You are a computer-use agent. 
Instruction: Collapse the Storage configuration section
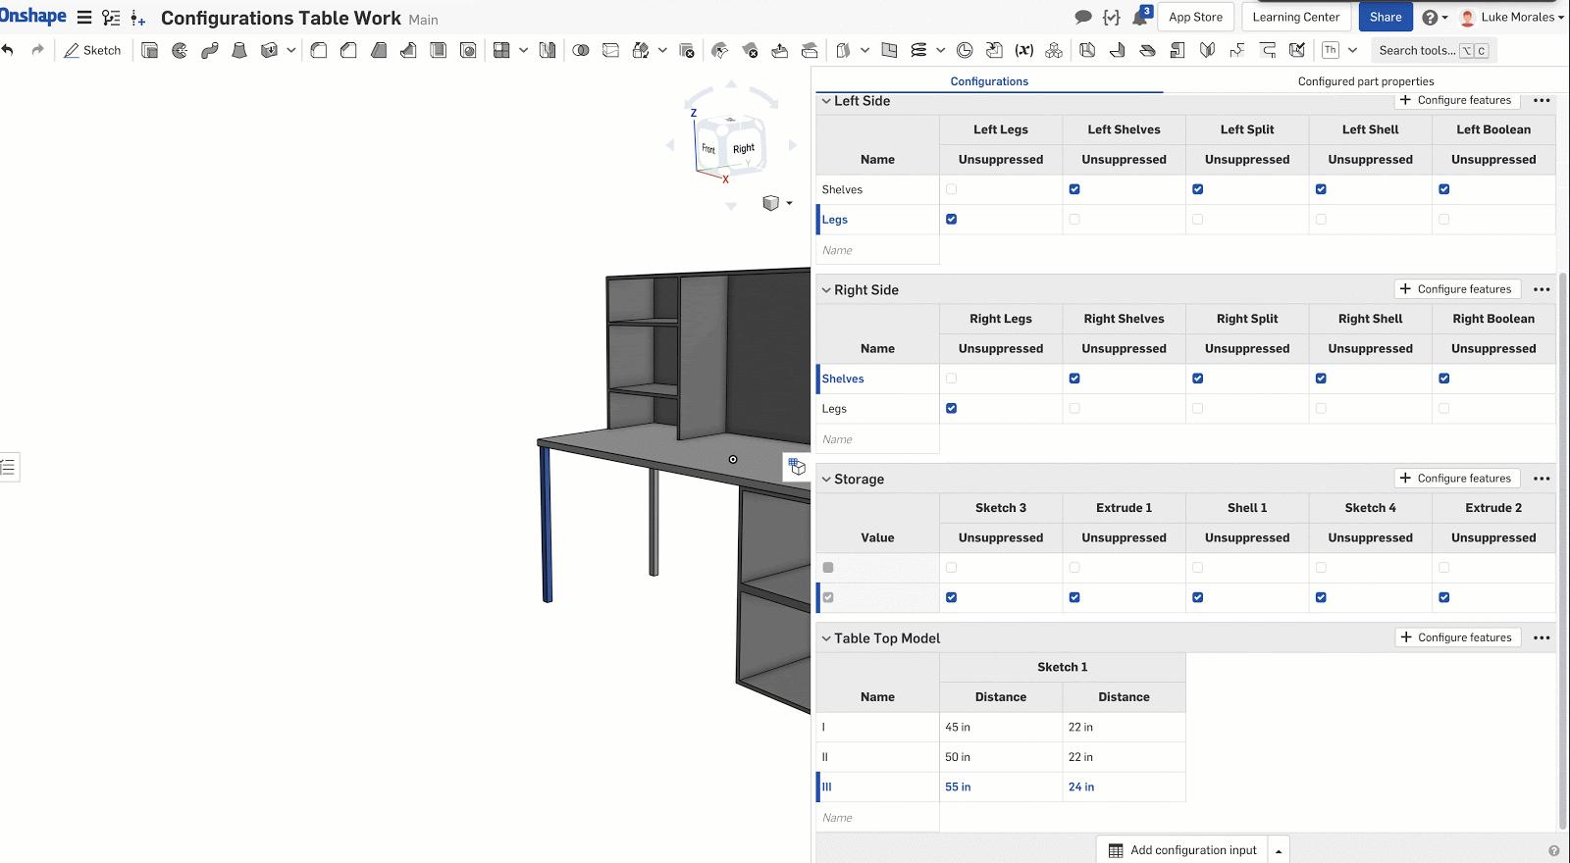pyautogui.click(x=826, y=480)
